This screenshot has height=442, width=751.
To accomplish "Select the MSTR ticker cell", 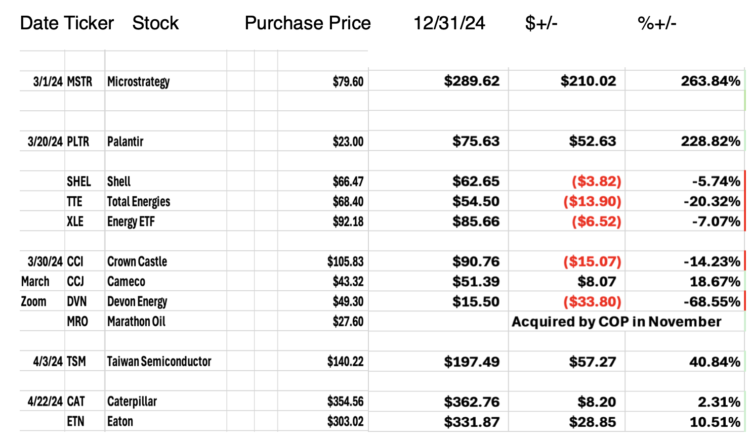I will coord(79,81).
